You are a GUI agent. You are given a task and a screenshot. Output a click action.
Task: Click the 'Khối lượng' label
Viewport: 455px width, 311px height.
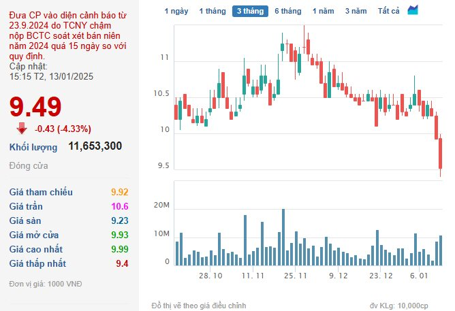[x=33, y=147]
